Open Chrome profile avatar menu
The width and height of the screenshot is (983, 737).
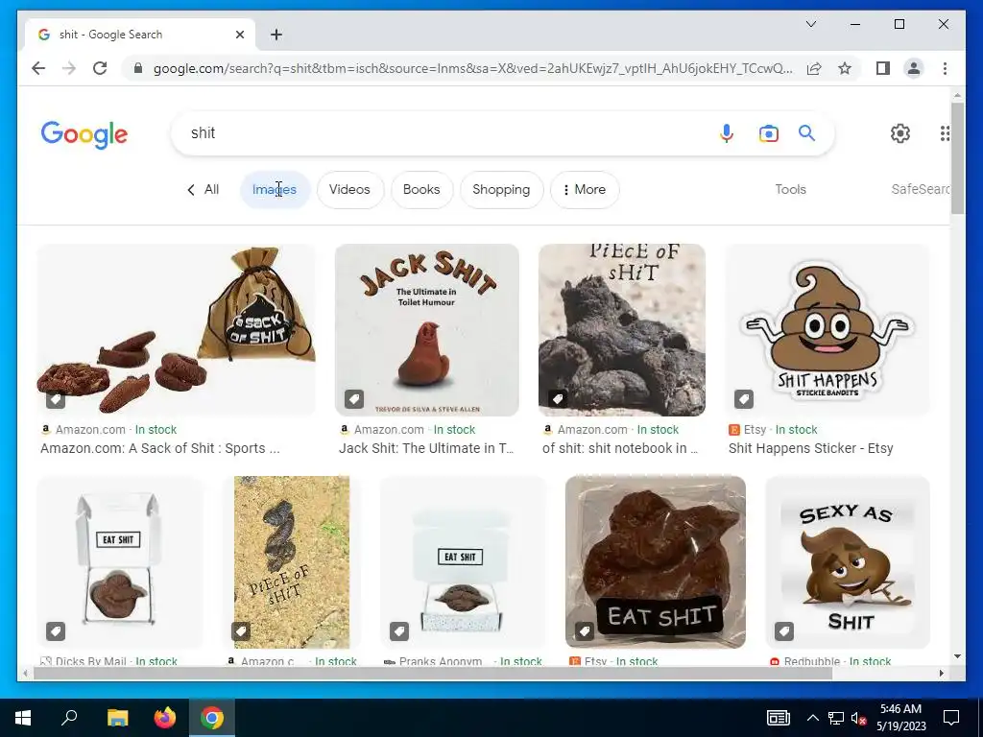point(914,68)
